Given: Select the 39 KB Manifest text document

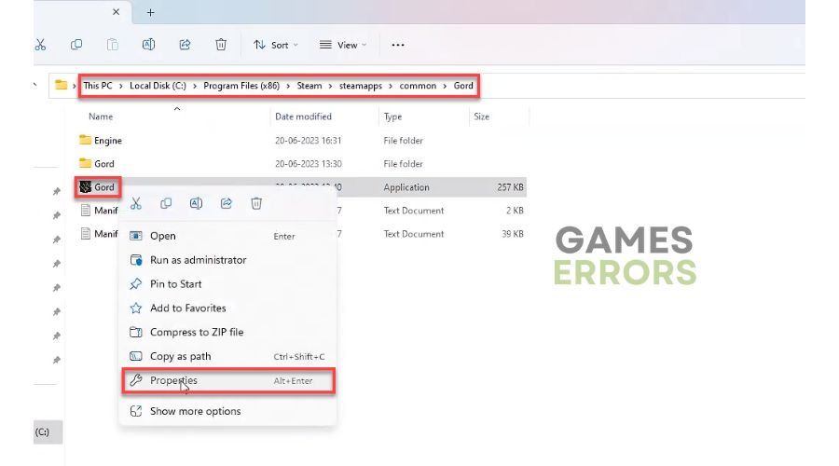Looking at the screenshot, I should coord(106,234).
